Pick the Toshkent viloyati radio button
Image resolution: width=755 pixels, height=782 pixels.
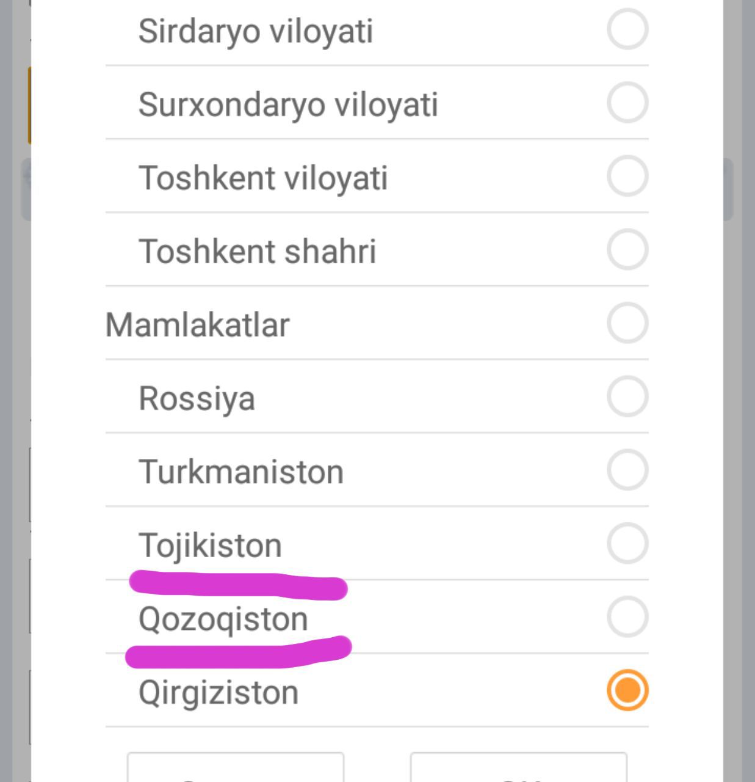(x=627, y=176)
